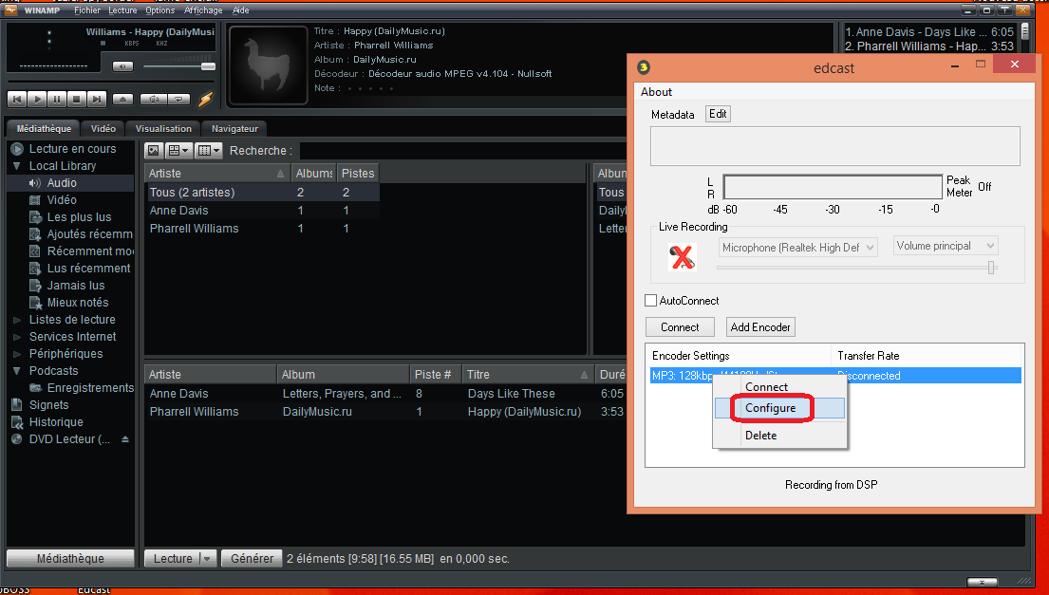
Task: Click the orange lightning bolt icon
Action: 205,100
